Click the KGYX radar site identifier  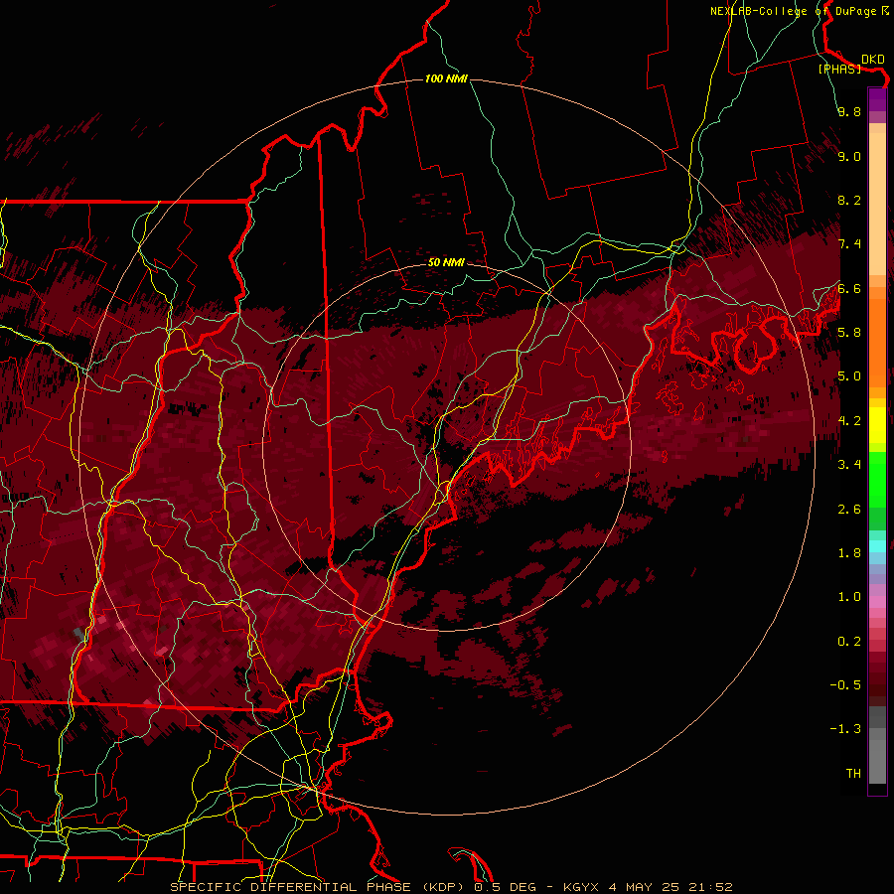581,887
